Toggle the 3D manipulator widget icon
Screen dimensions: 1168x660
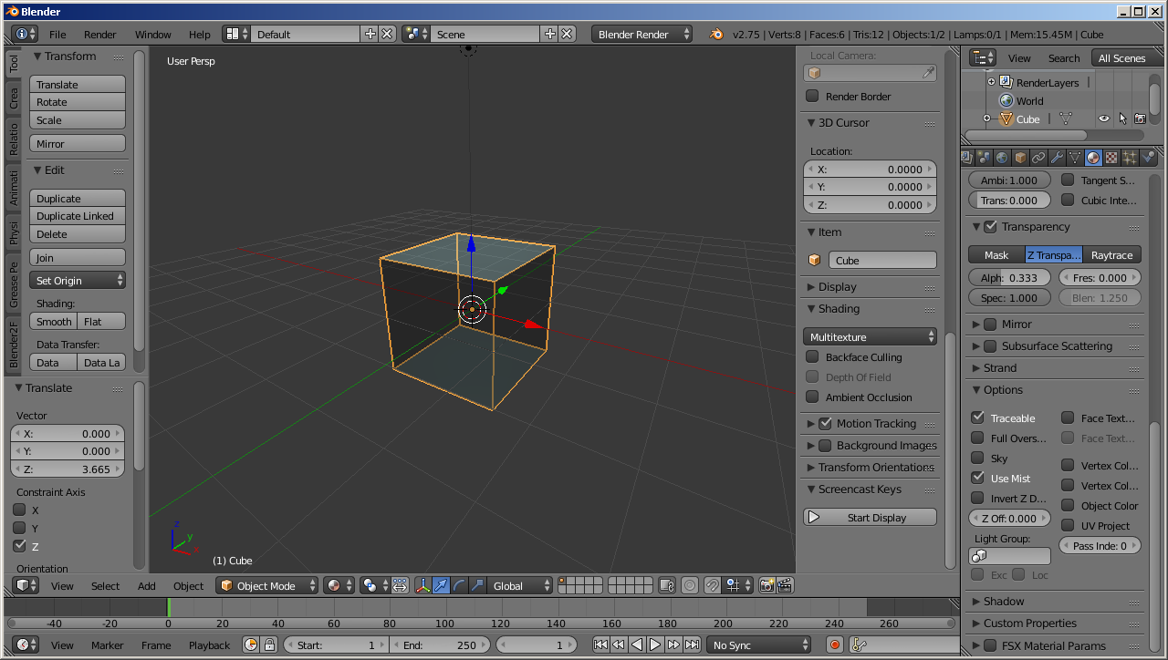423,585
